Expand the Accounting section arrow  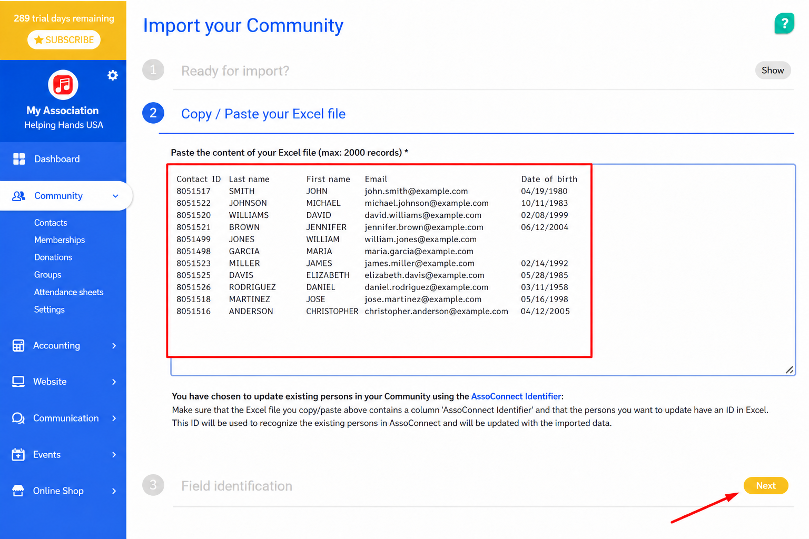[x=114, y=345]
